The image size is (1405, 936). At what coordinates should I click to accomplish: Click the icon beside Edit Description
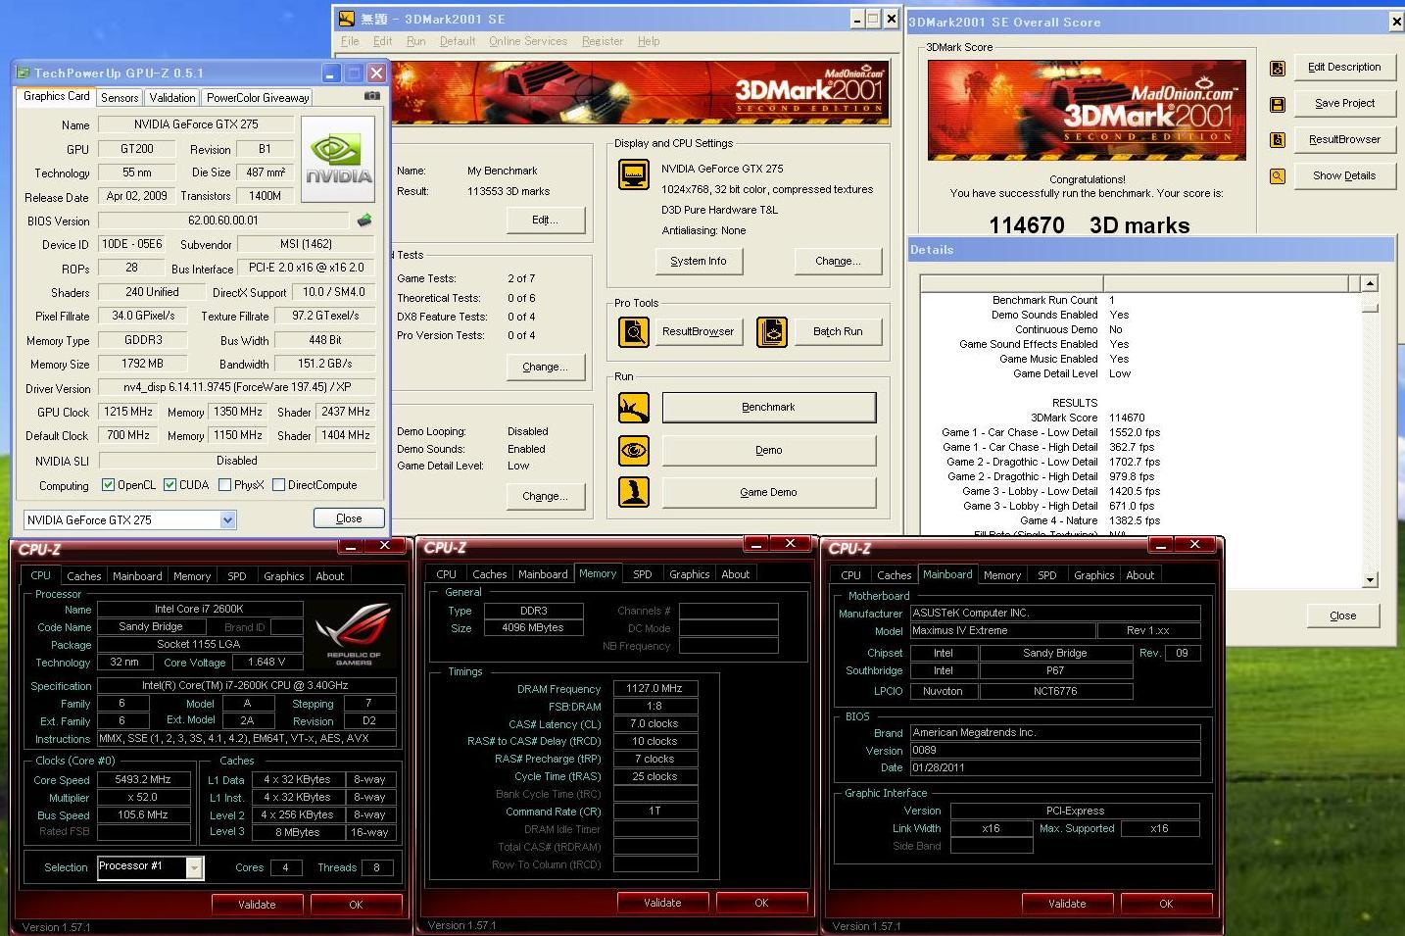(1278, 68)
